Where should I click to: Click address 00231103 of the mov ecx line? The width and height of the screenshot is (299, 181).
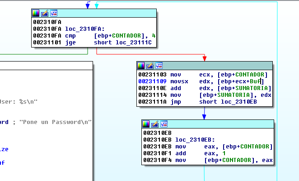click(151, 75)
